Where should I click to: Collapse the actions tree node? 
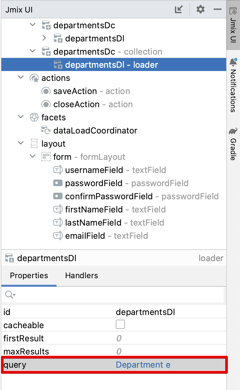pos(21,78)
